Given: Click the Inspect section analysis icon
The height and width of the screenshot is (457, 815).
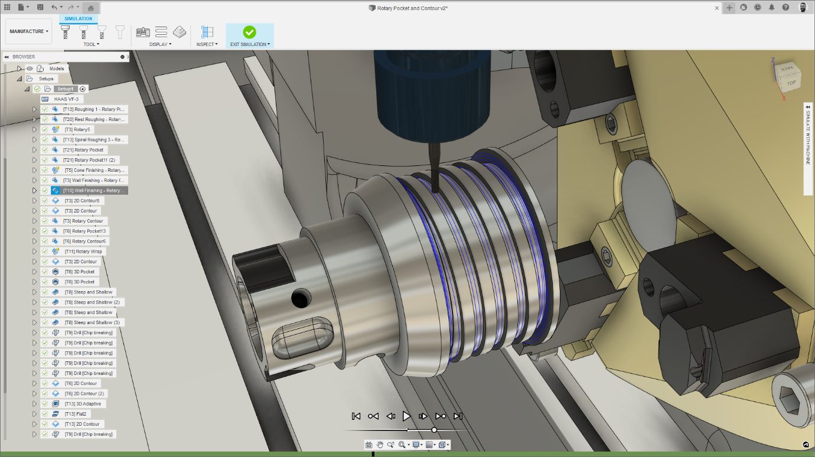Looking at the screenshot, I should pos(207,32).
